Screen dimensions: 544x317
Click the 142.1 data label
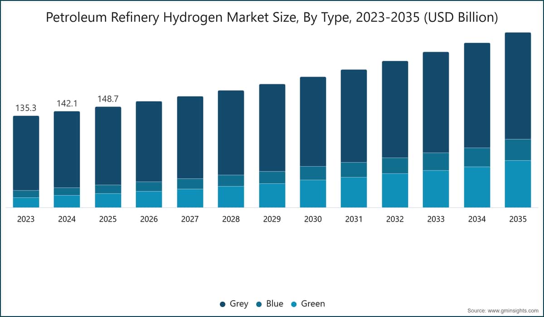(67, 104)
